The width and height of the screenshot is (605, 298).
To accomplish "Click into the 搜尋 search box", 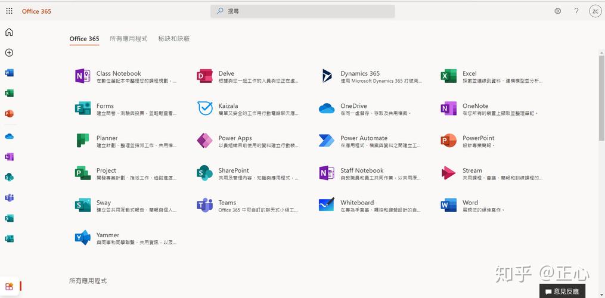I will 303,11.
